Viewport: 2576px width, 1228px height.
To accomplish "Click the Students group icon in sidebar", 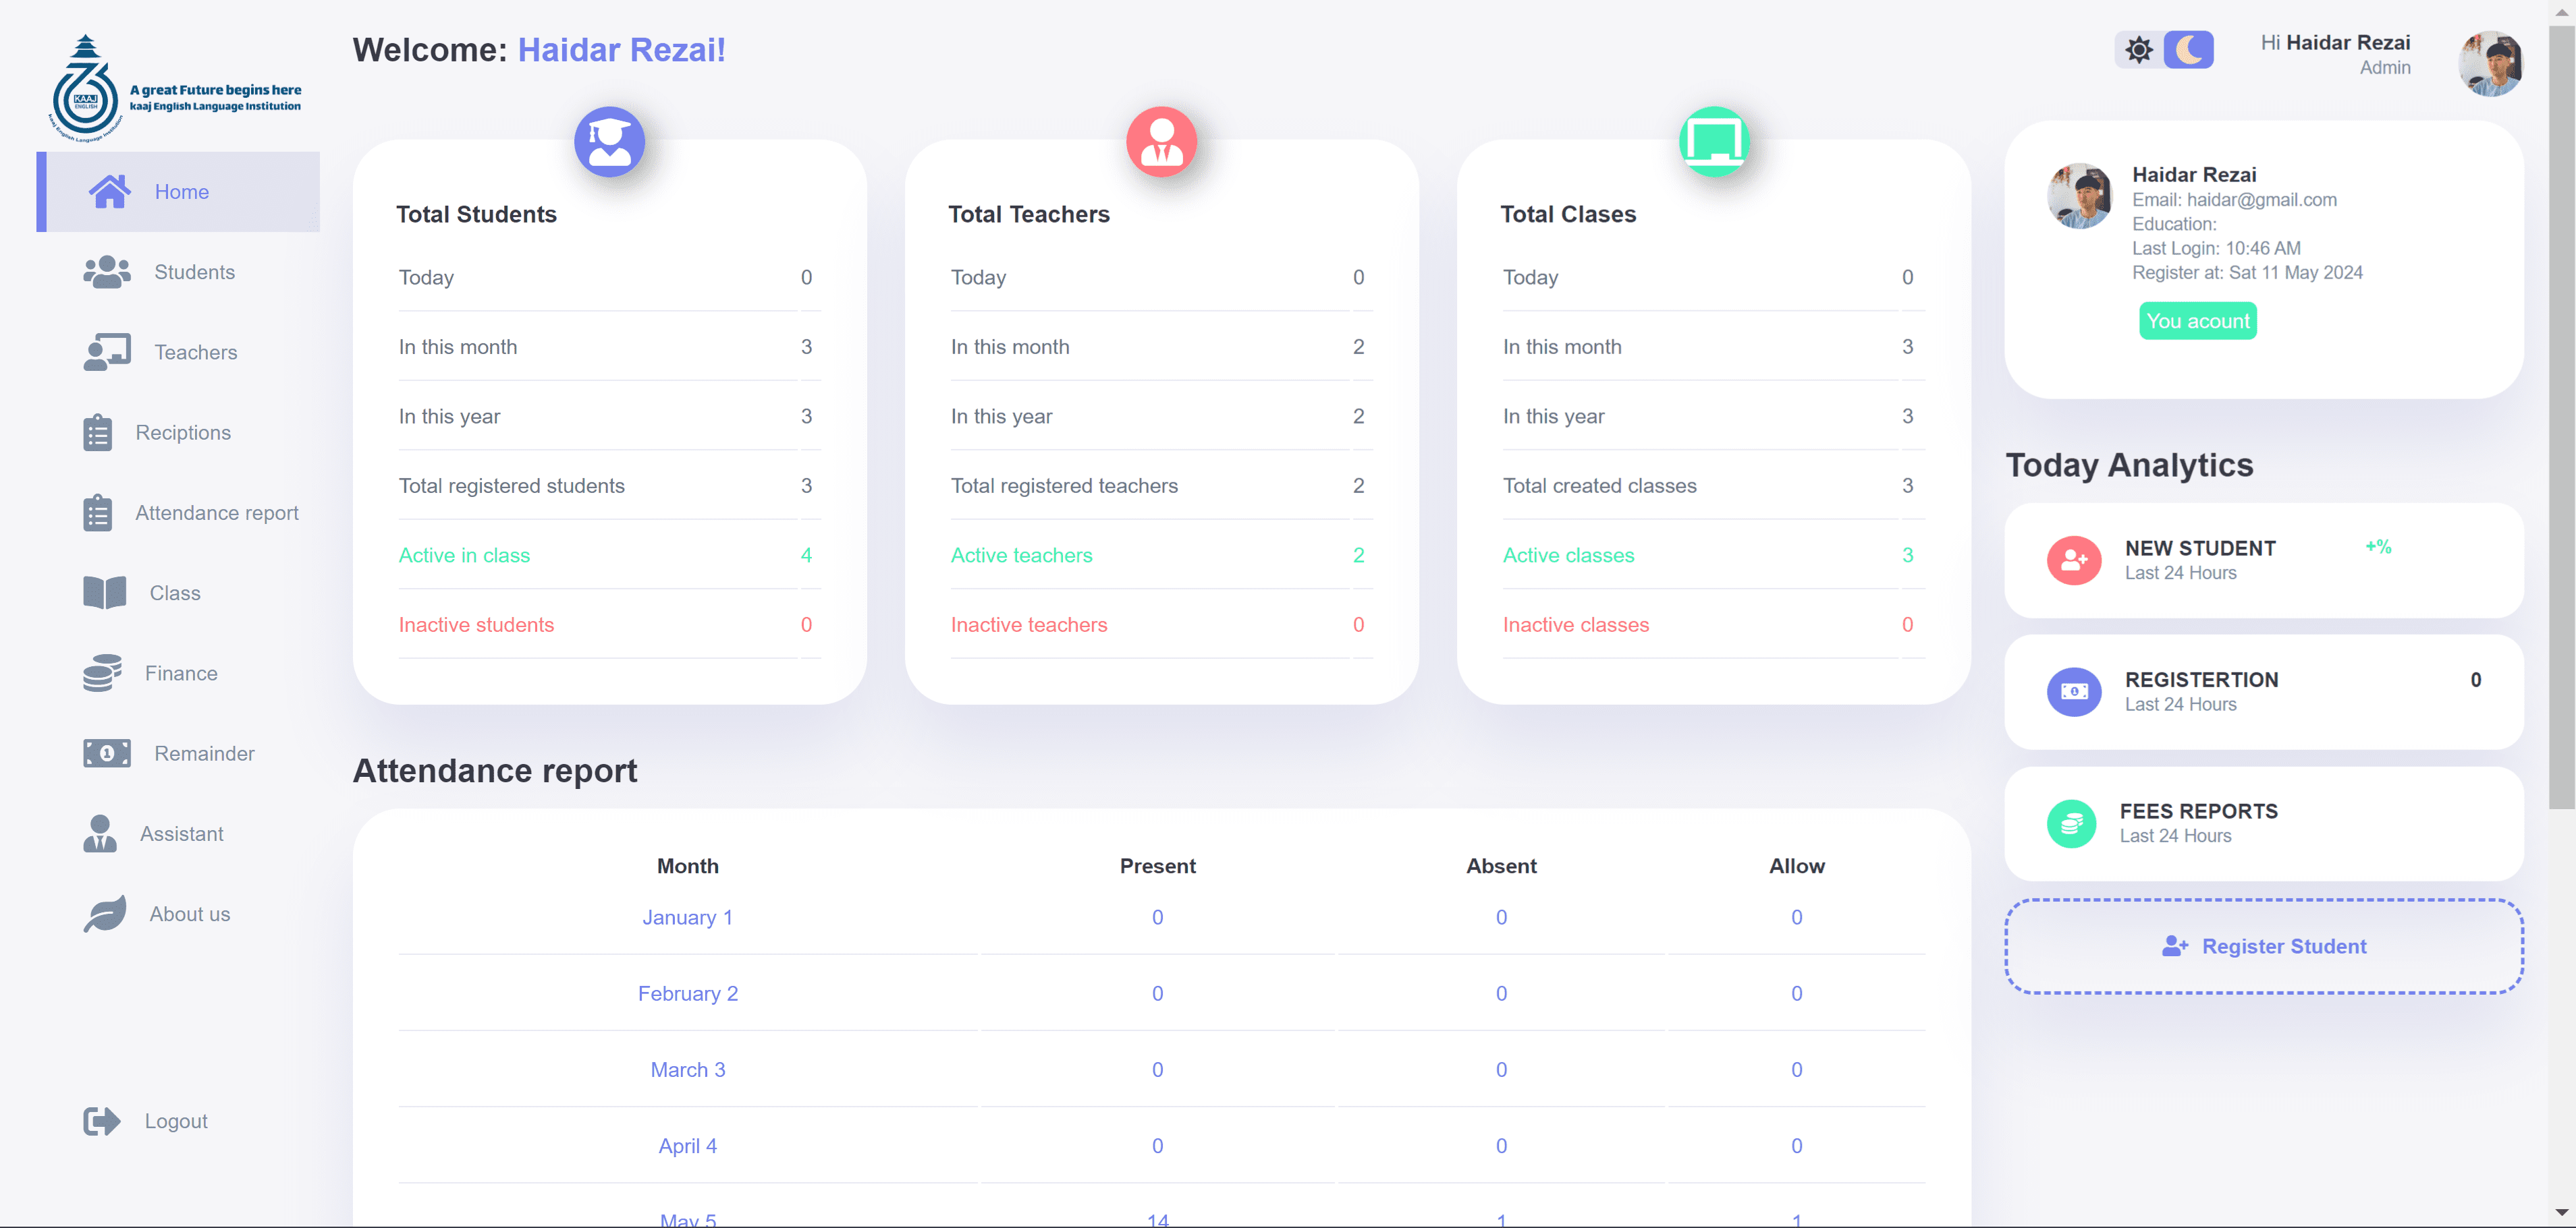I will click(x=107, y=272).
